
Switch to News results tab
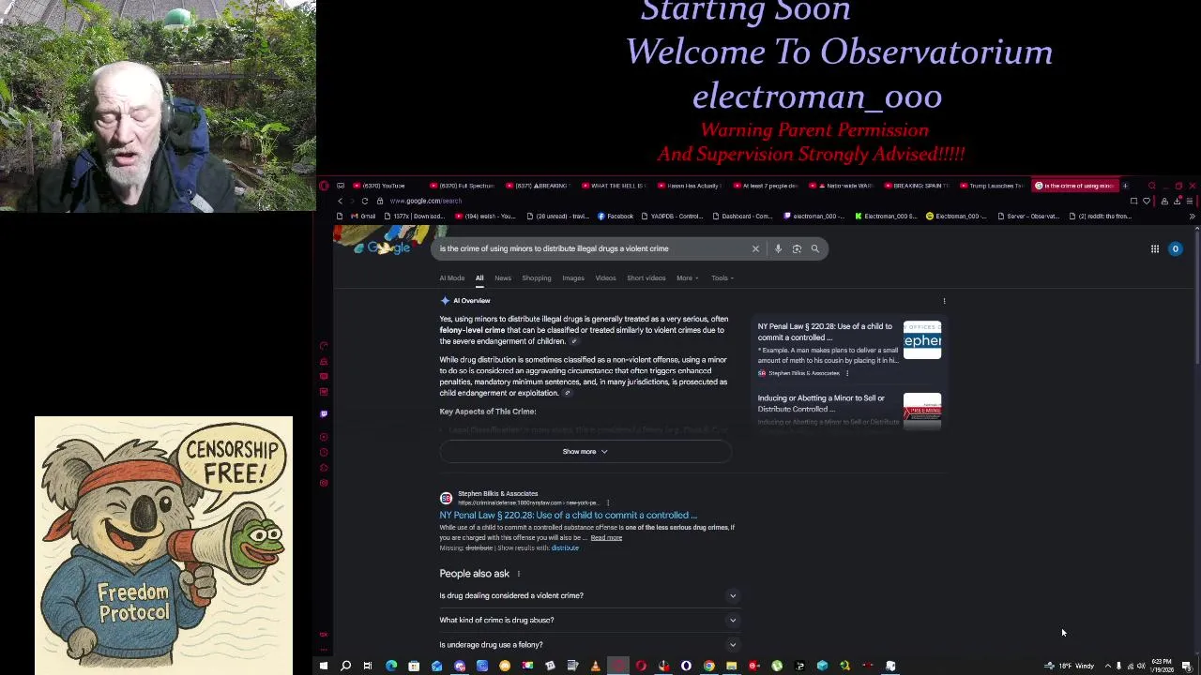[503, 278]
